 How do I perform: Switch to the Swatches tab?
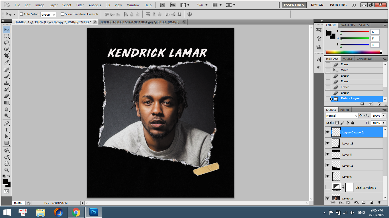(x=347, y=25)
